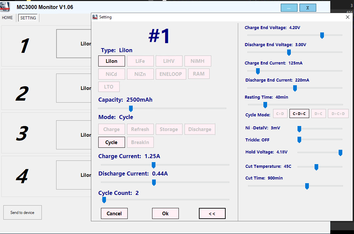Switch mode to Refresh
Viewport: 354px width, 234px height.
pyautogui.click(x=140, y=129)
